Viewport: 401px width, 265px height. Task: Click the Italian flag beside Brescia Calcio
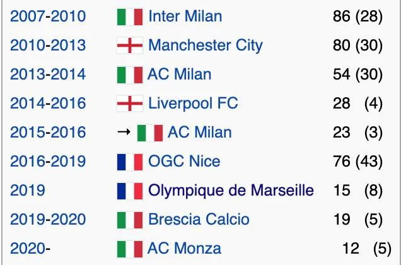[x=130, y=220]
